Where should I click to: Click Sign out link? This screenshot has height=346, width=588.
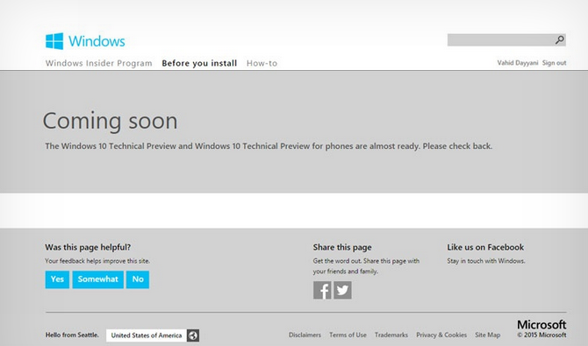click(555, 62)
